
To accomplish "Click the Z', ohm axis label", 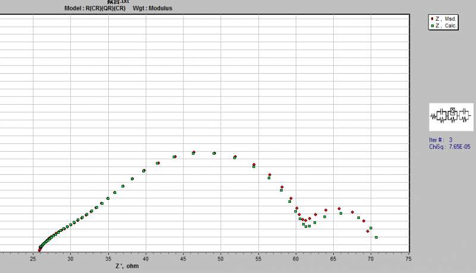I will 127,266.
